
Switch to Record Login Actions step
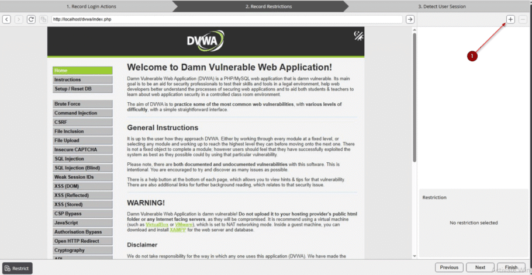(91, 6)
